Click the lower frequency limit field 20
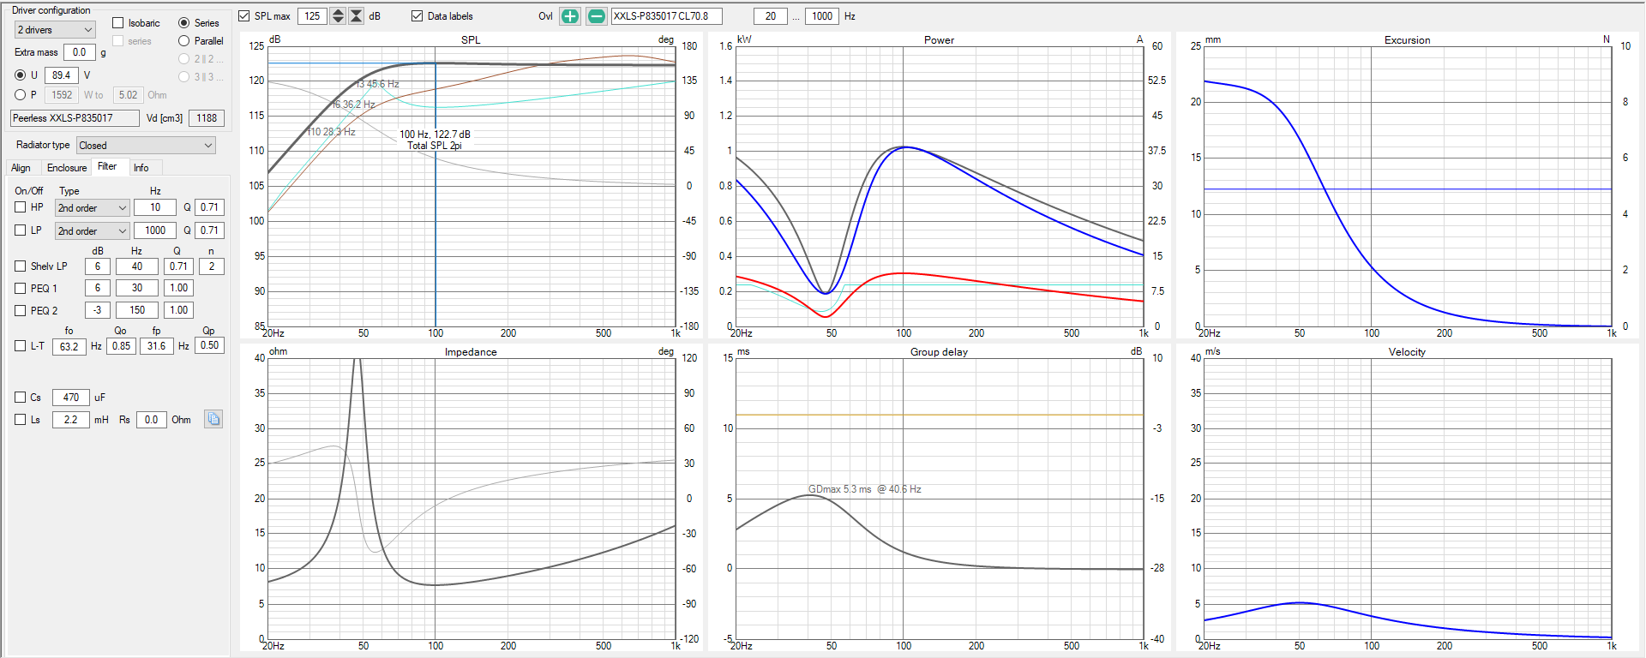The height and width of the screenshot is (658, 1646). coord(771,16)
